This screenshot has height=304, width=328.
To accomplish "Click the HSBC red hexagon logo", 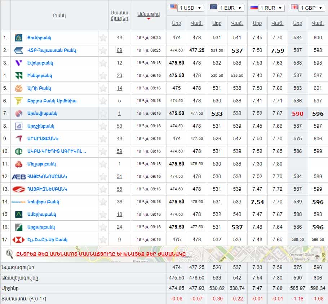I will 19,240.
